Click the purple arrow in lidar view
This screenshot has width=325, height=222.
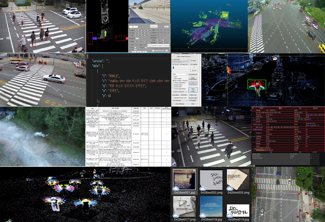(94, 39)
